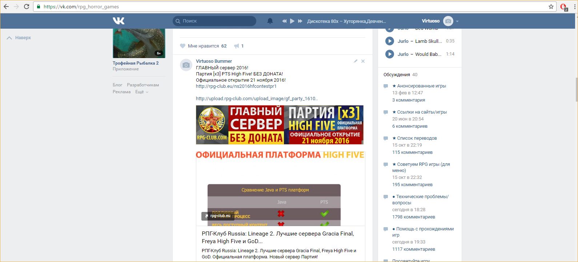578x262 pixels.
Task: Open the rpg-club.eu/ns2016hfcontestpr1 link
Action: click(236, 86)
